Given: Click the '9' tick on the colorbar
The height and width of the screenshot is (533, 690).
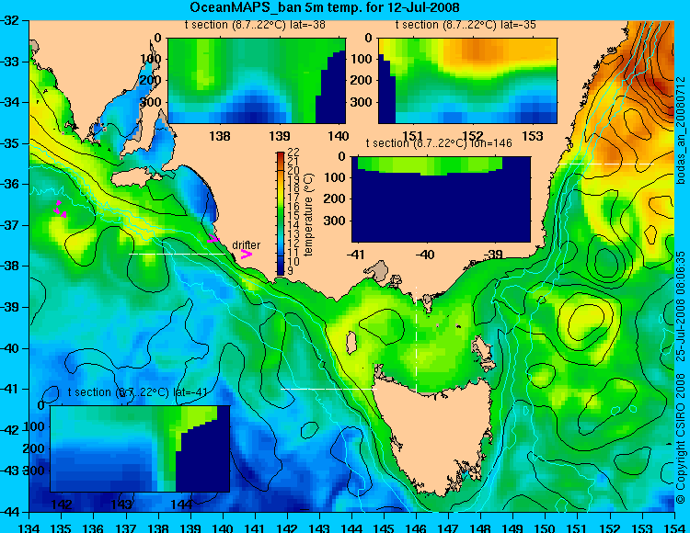Looking at the screenshot, I should [291, 271].
